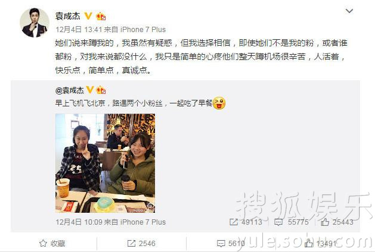Click the tongue-out emoji in the repost text
Screen dimensions: 375x252
coord(219,103)
